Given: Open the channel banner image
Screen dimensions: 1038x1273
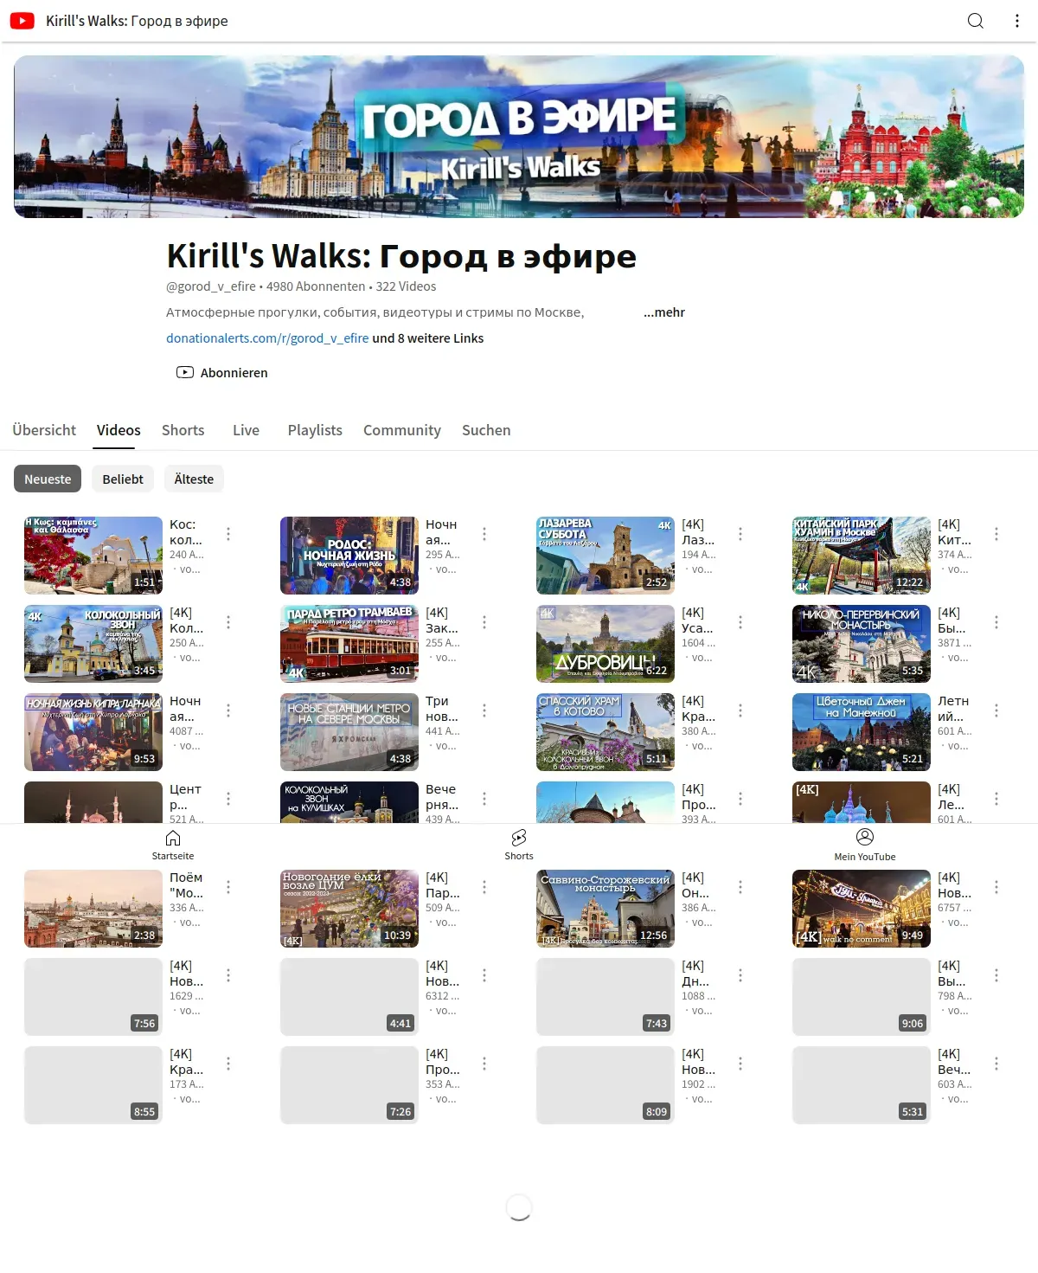Looking at the screenshot, I should pyautogui.click(x=519, y=137).
